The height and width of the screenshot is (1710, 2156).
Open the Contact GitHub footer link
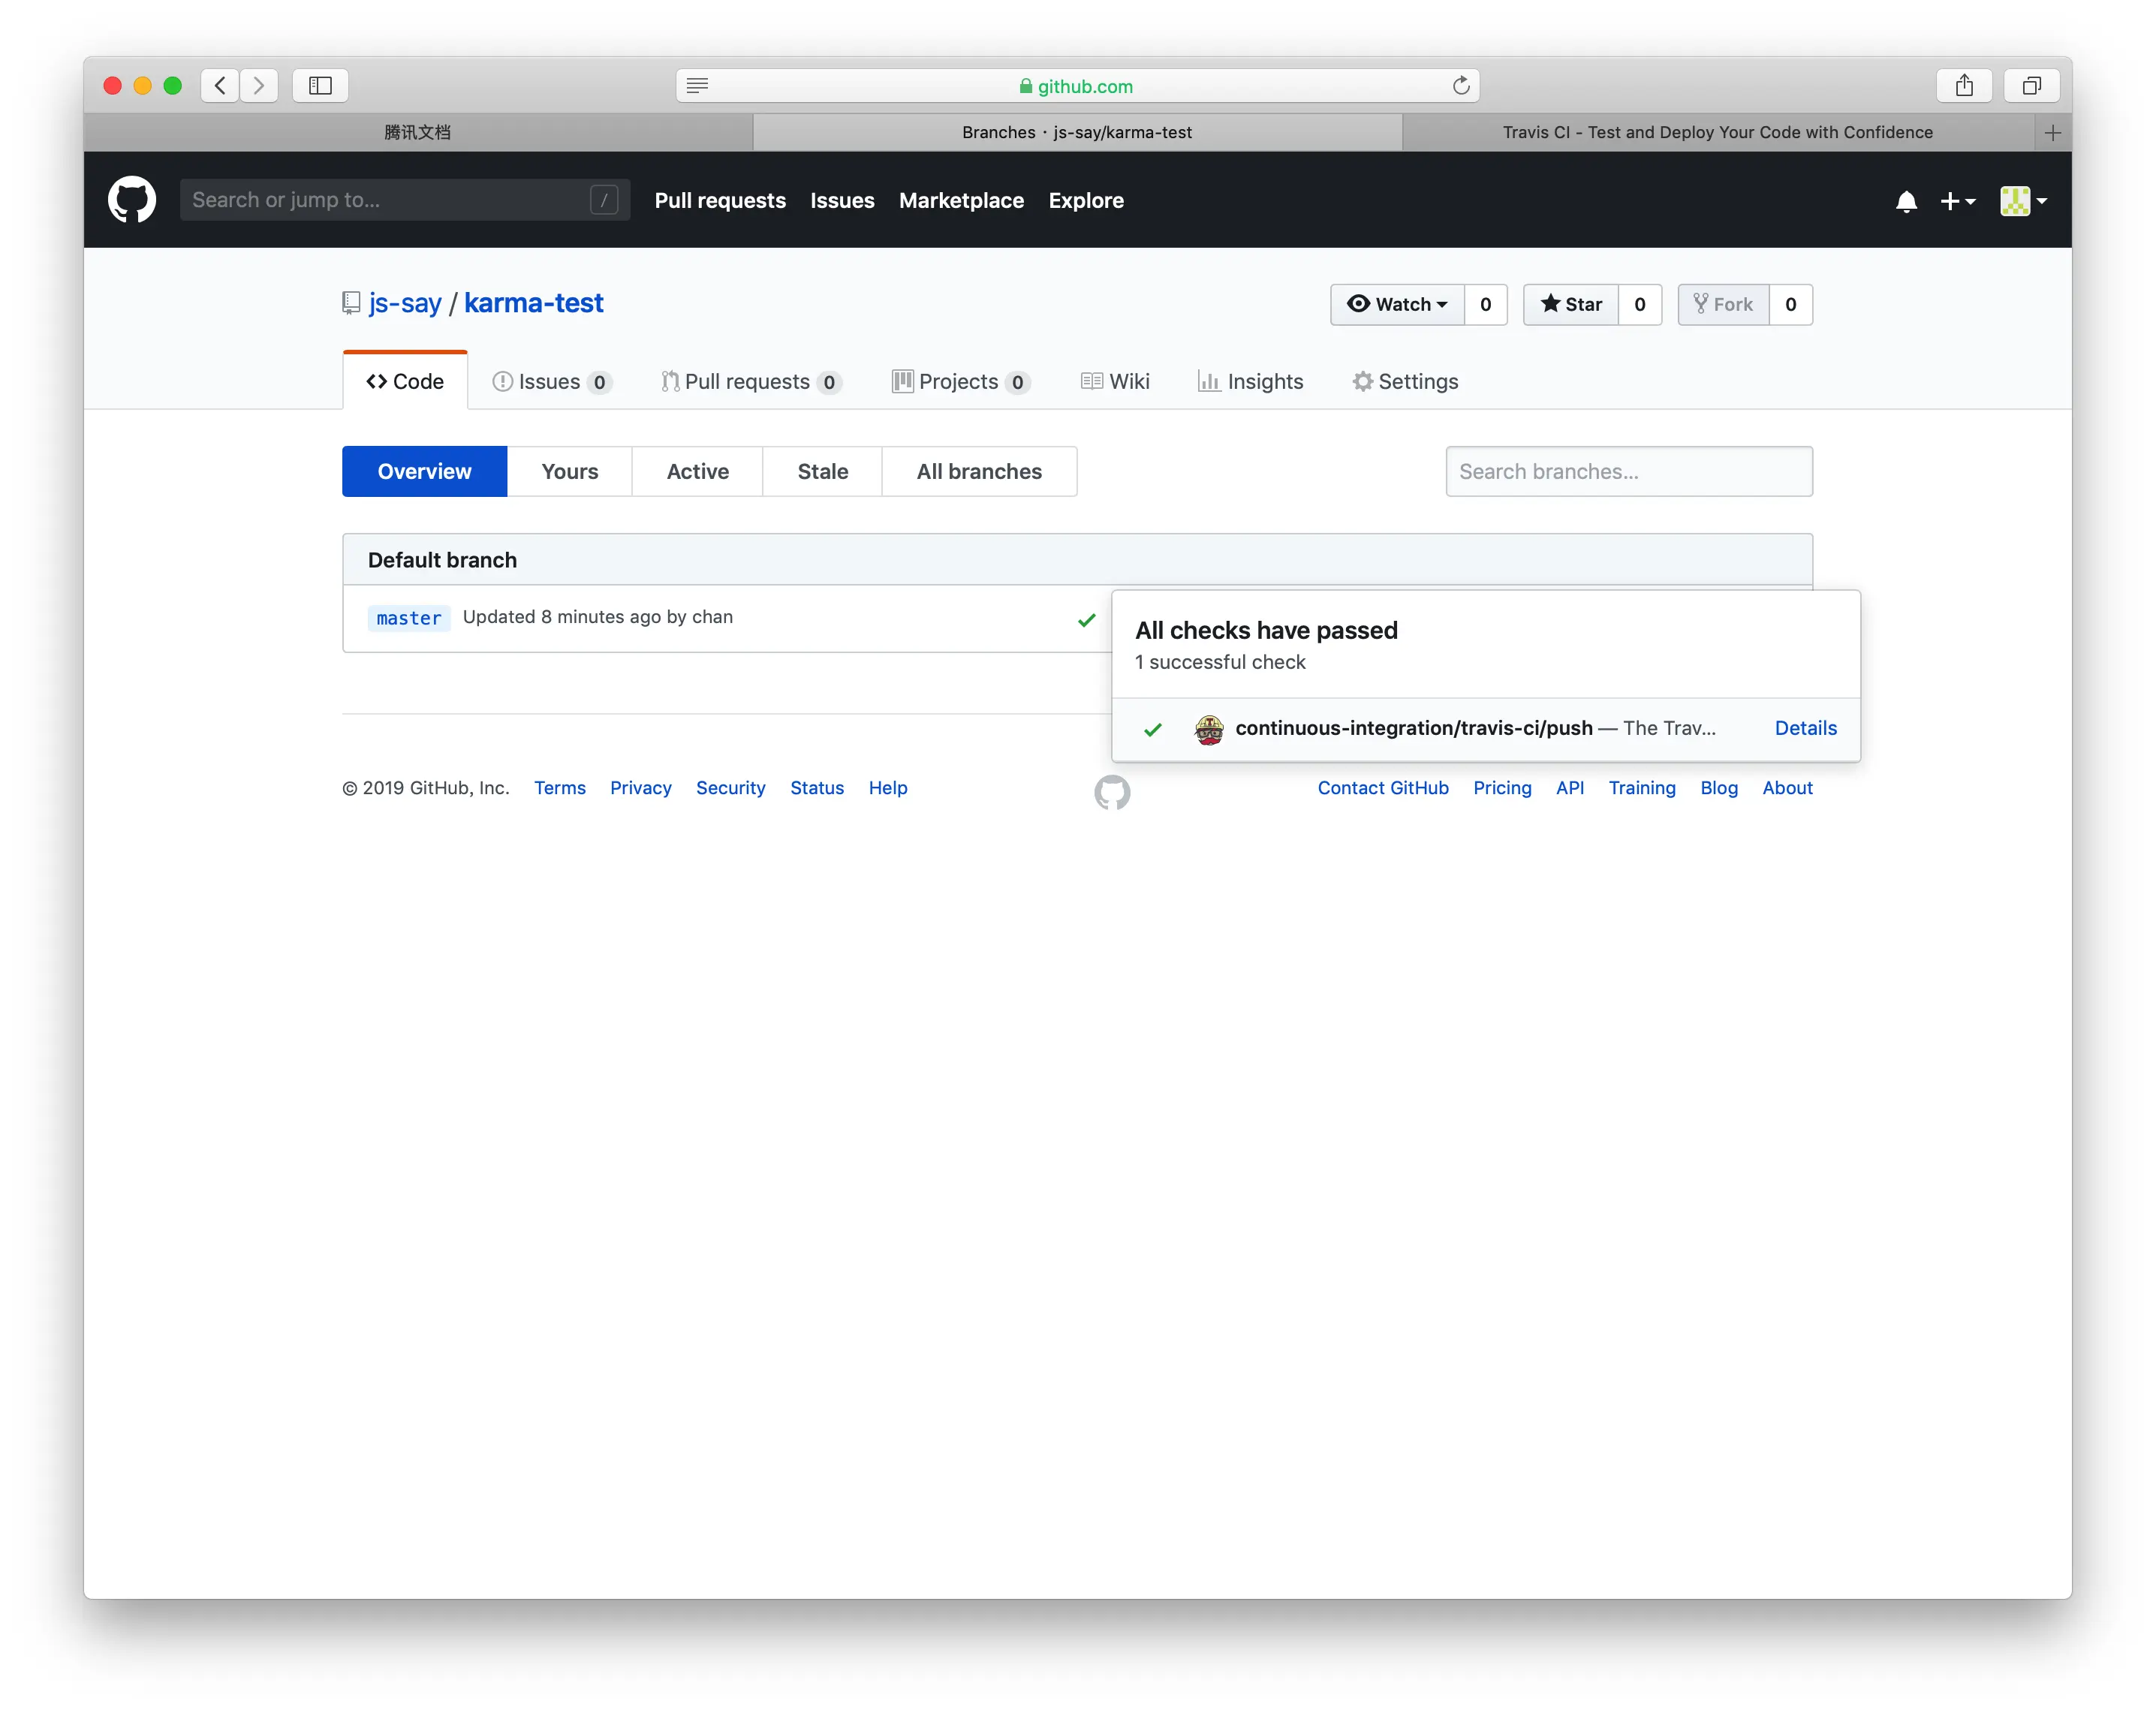pos(1383,788)
